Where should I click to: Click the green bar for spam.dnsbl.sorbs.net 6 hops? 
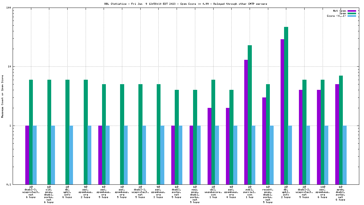(341, 130)
